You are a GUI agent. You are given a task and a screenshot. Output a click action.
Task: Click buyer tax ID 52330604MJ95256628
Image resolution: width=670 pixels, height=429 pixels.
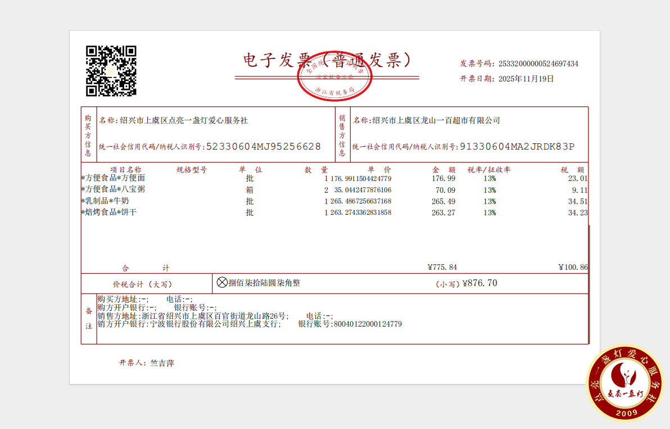(x=264, y=147)
